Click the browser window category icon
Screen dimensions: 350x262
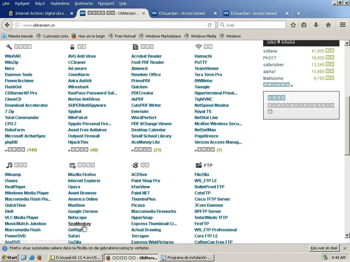pos(72,165)
